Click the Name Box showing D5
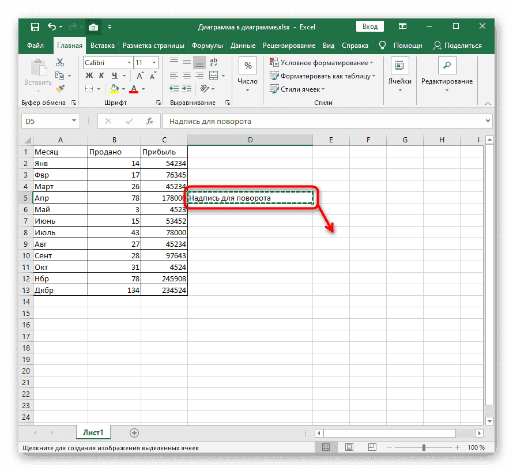Viewport: 513px width, 471px height. [x=46, y=122]
